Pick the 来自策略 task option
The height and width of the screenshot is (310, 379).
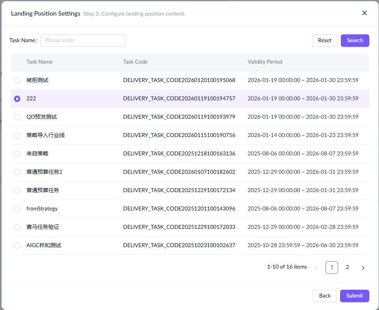pyautogui.click(x=17, y=154)
